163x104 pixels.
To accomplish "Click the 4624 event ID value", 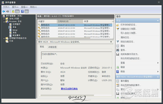I will [63, 72].
